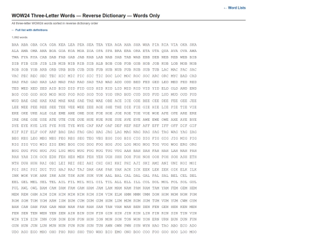The height and width of the screenshot is (234, 312).
Task: Select the word EGG
Action: 109,139
